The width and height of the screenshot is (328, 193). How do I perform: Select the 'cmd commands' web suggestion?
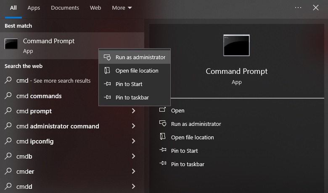pyautogui.click(x=39, y=96)
